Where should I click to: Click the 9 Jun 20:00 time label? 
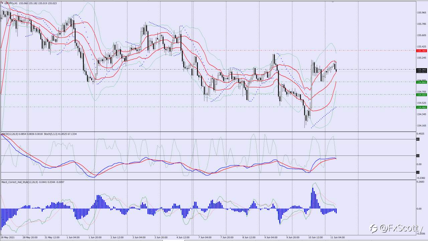293,237
